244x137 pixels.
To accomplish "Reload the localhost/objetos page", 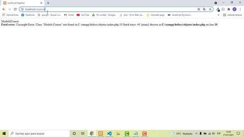I will coord(15,9).
